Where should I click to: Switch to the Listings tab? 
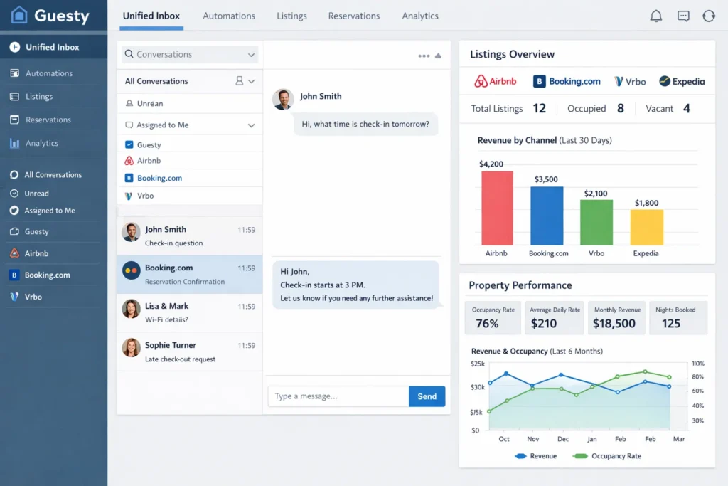coord(291,15)
